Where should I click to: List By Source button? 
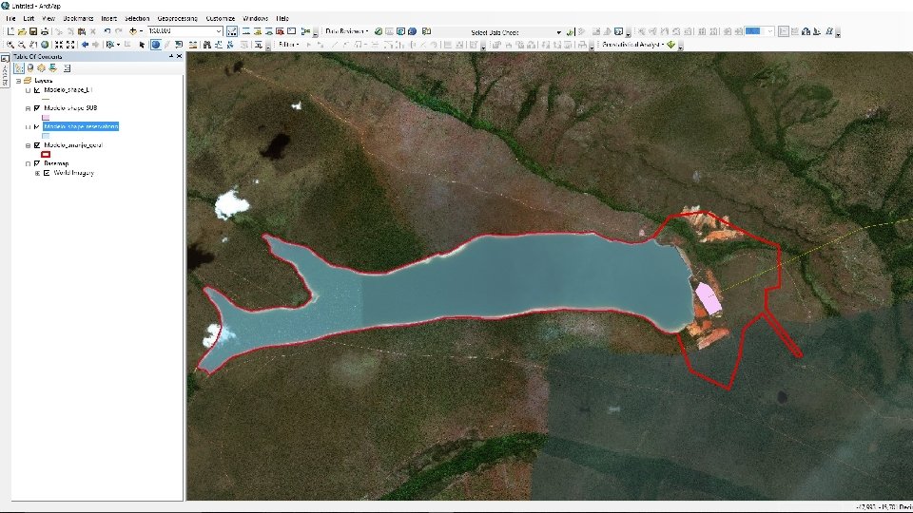30,68
